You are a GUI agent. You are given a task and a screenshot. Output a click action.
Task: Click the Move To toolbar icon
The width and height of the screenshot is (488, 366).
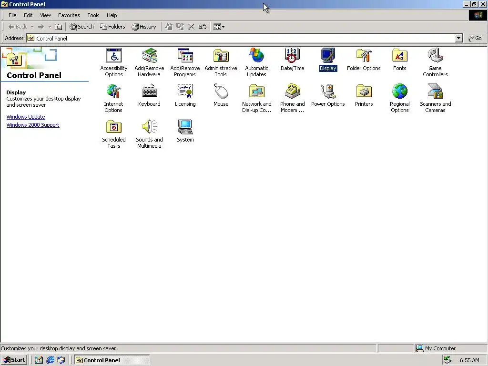coord(168,27)
